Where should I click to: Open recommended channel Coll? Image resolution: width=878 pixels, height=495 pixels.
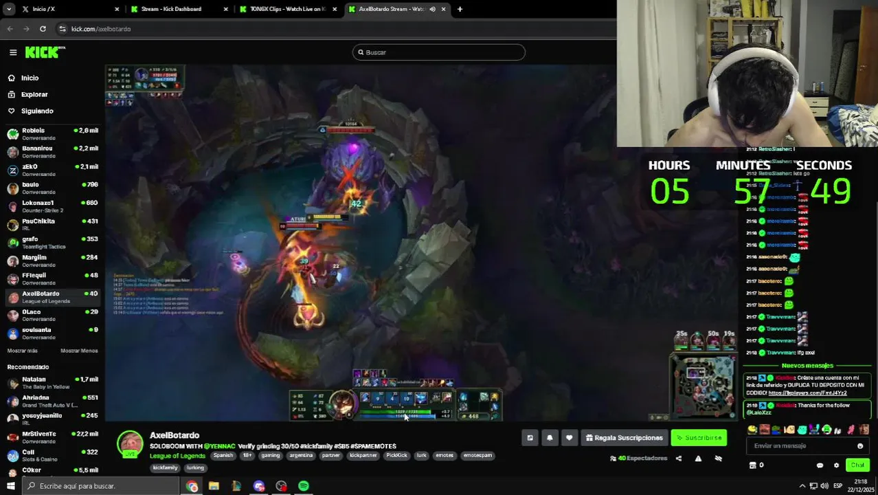(52, 455)
